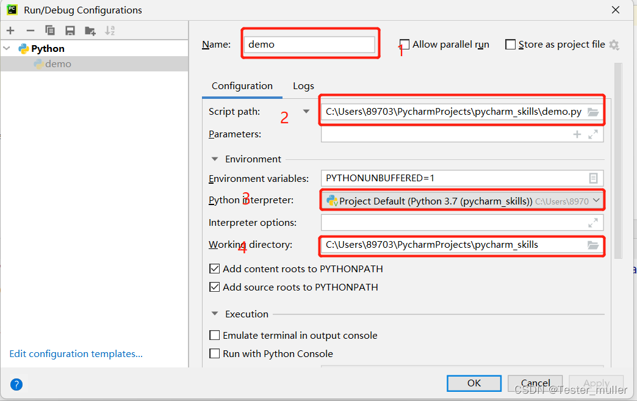Open Script path type dropdown arrow
The image size is (637, 401).
point(306,111)
